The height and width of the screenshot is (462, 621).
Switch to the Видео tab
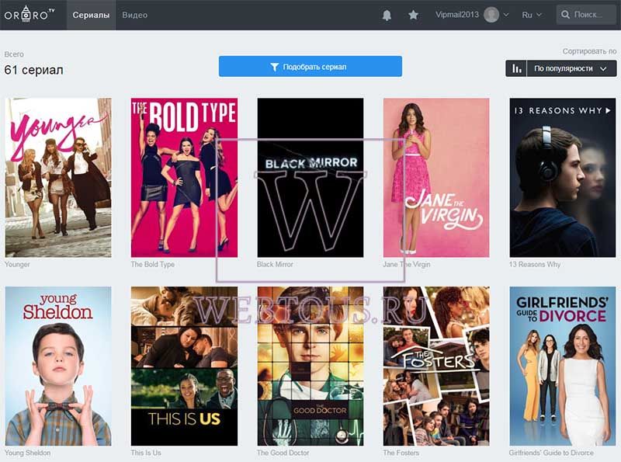coord(134,15)
